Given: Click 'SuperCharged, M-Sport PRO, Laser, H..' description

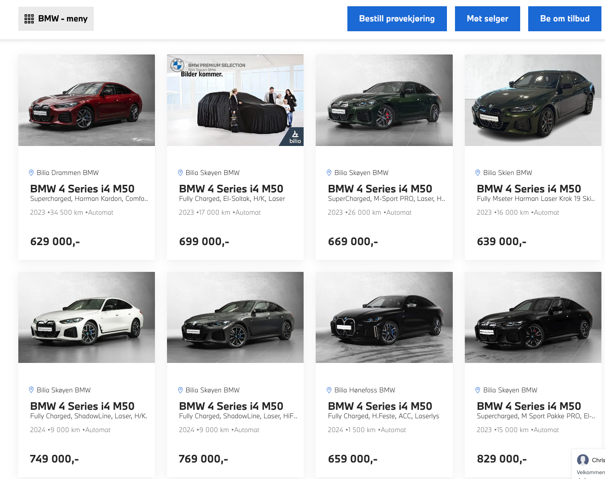Looking at the screenshot, I should click(x=387, y=199).
